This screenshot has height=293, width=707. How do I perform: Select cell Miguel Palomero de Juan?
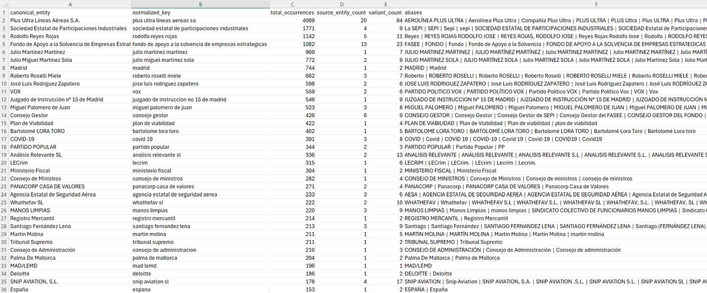70,107
